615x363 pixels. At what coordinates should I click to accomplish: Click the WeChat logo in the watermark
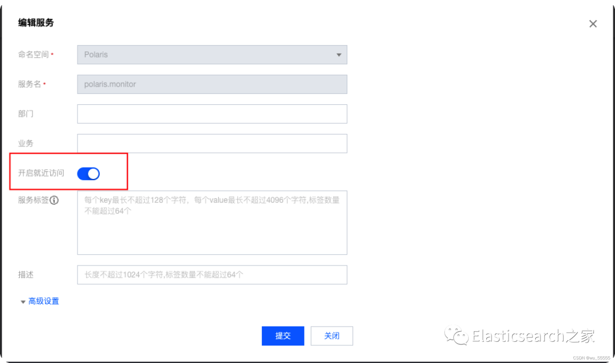[456, 336]
